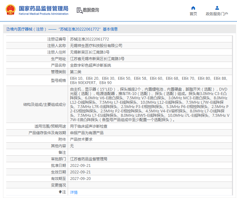Select 无锡新吴区长江南路3号 registrant address
The height and width of the screenshot is (198, 237).
[x=90, y=52]
